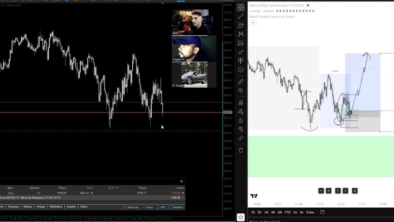
Task: Click the Pr Trader car thumbnail
Action: [194, 75]
